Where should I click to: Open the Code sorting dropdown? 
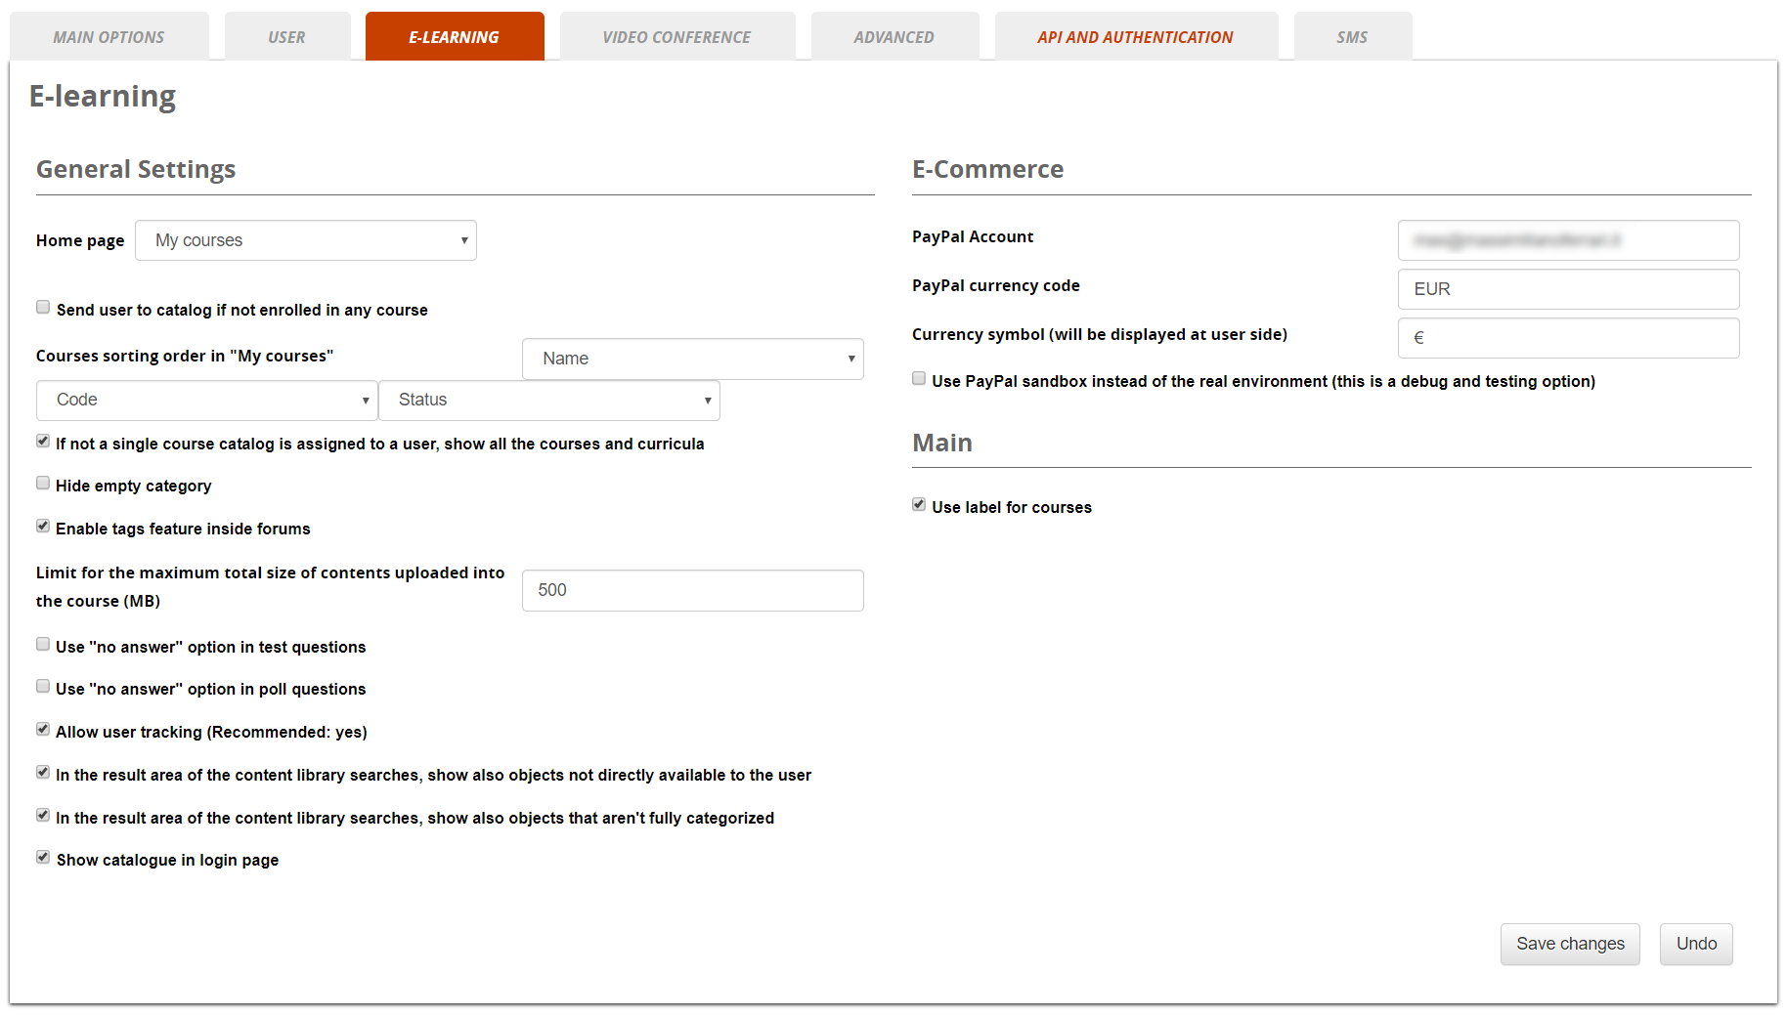[207, 400]
